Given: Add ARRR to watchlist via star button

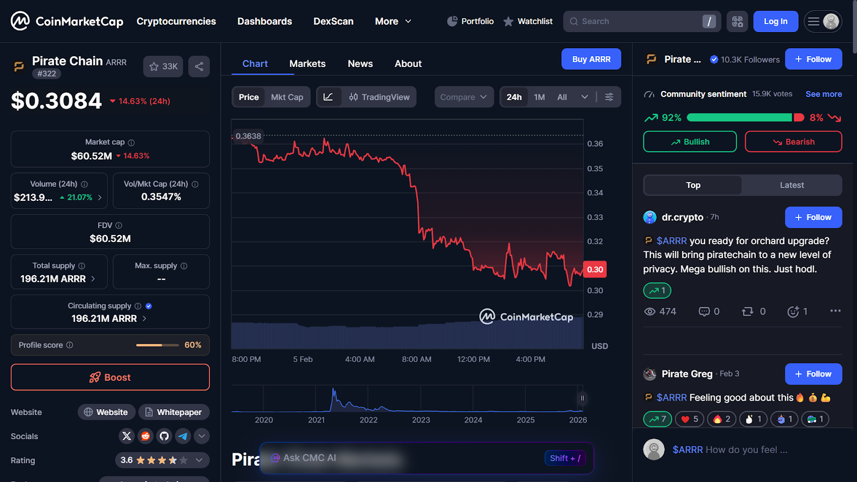Looking at the screenshot, I should point(163,66).
